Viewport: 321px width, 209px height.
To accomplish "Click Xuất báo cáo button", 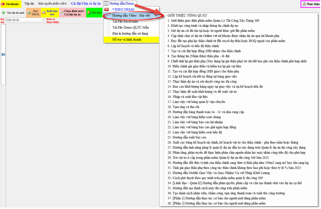I will (50, 13).
